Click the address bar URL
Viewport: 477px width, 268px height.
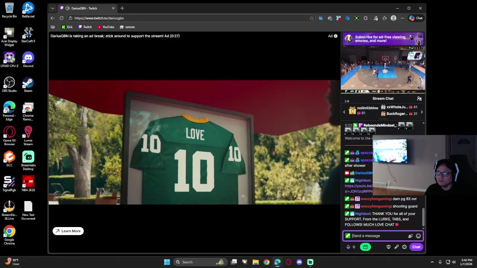click(99, 18)
